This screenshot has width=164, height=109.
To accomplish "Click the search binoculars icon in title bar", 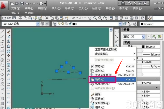I will coord(123,3).
